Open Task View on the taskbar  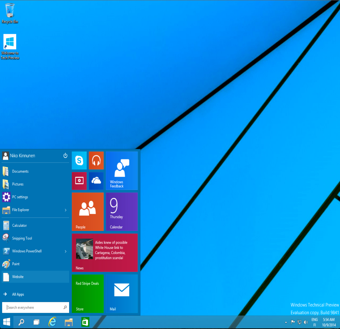[x=36, y=322]
